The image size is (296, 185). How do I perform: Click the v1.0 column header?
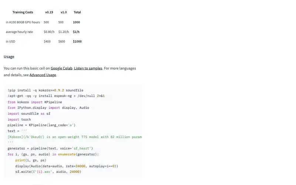[64, 12]
